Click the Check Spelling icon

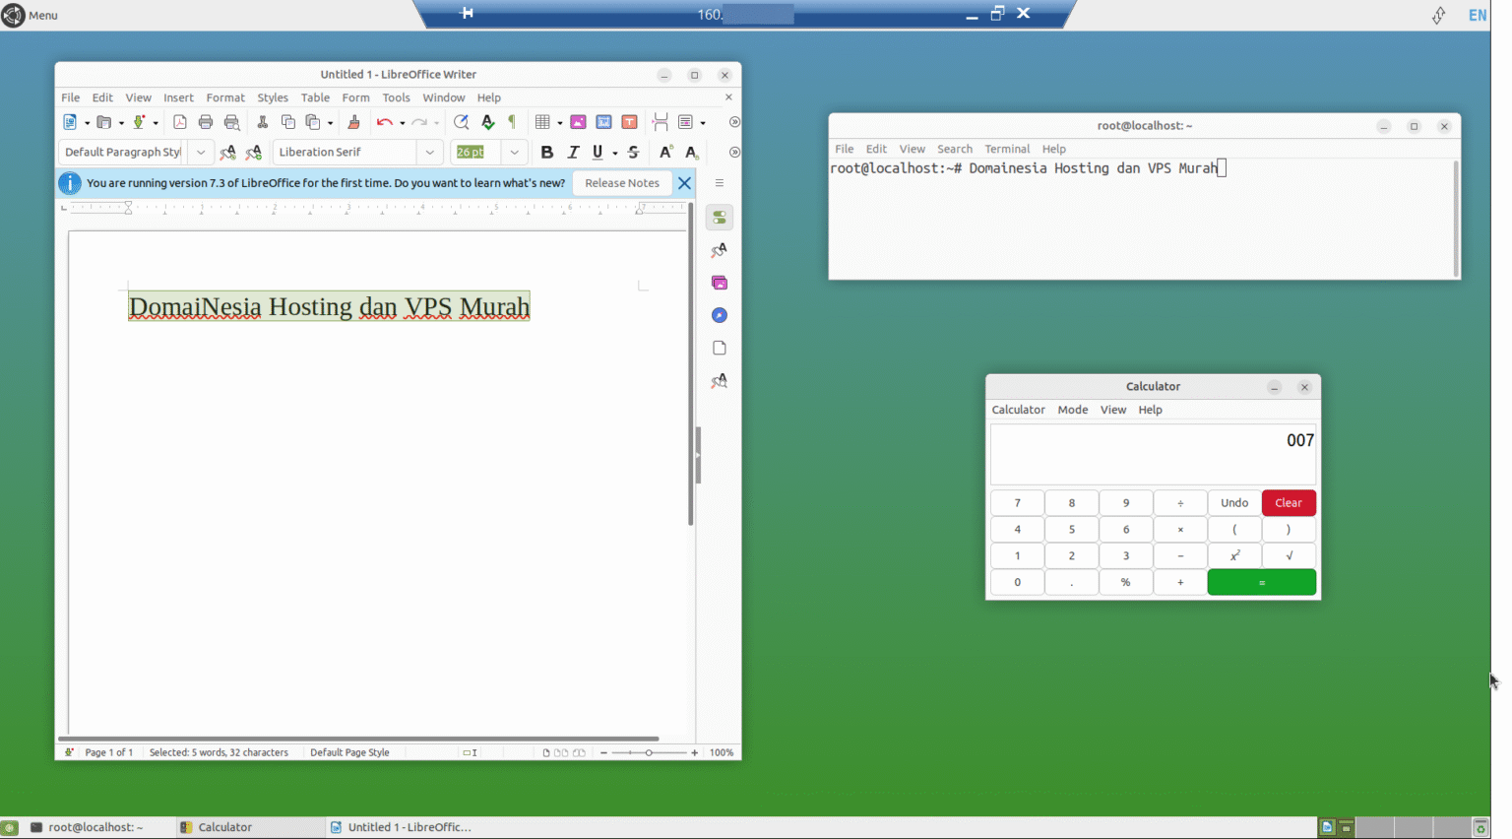487,122
